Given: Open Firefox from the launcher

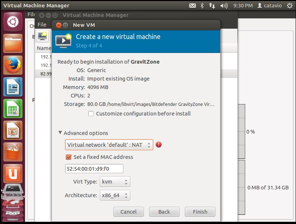Looking at the screenshot, I should coord(13,65).
